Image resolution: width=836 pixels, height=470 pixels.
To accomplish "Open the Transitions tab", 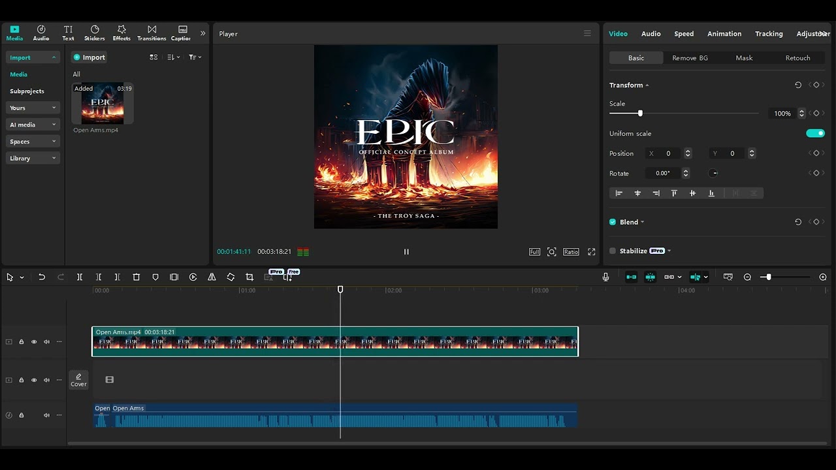I will pyautogui.click(x=152, y=33).
